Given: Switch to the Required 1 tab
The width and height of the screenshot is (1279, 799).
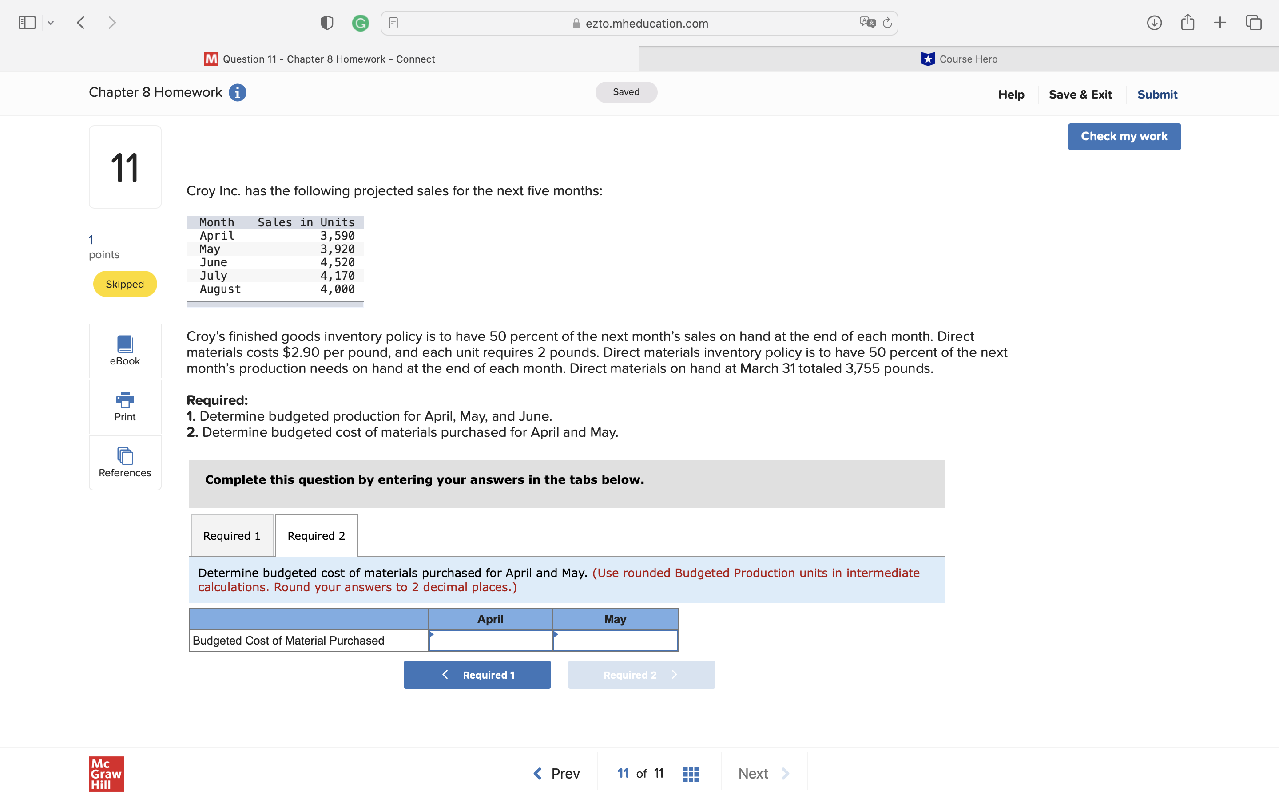Looking at the screenshot, I should [x=232, y=535].
